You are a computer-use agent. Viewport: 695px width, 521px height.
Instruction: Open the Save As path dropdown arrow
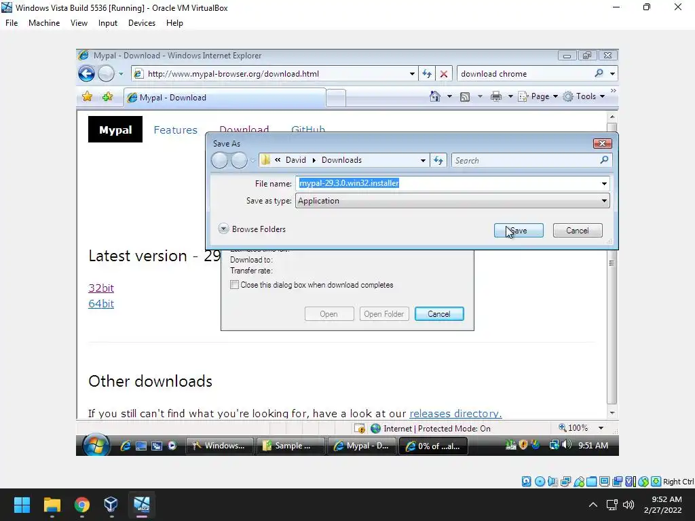point(423,160)
